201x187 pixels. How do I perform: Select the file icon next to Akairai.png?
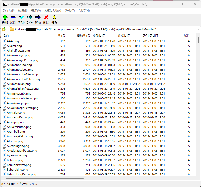pyautogui.click(x=4, y=46)
